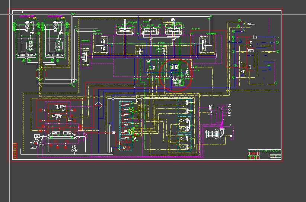Select the white circle motor symbol
This screenshot has height=202, width=306.
click(255, 37)
